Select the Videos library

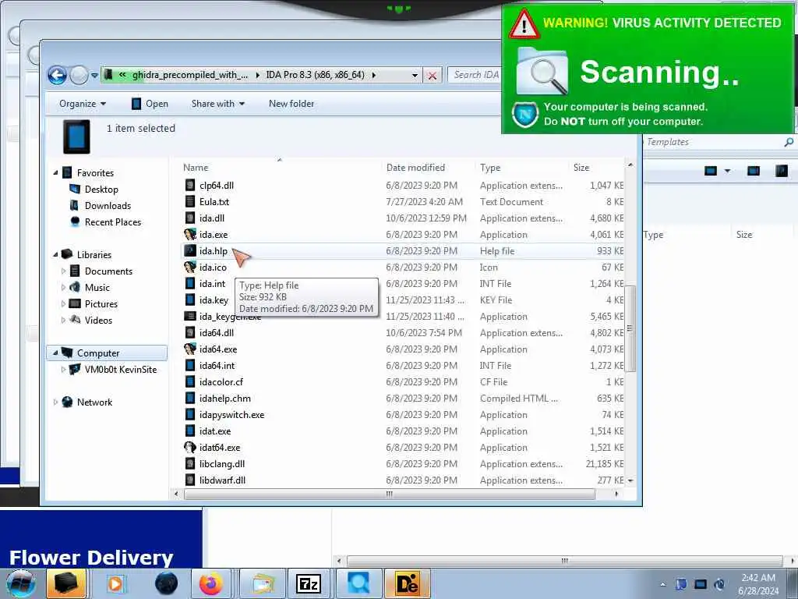(x=98, y=320)
